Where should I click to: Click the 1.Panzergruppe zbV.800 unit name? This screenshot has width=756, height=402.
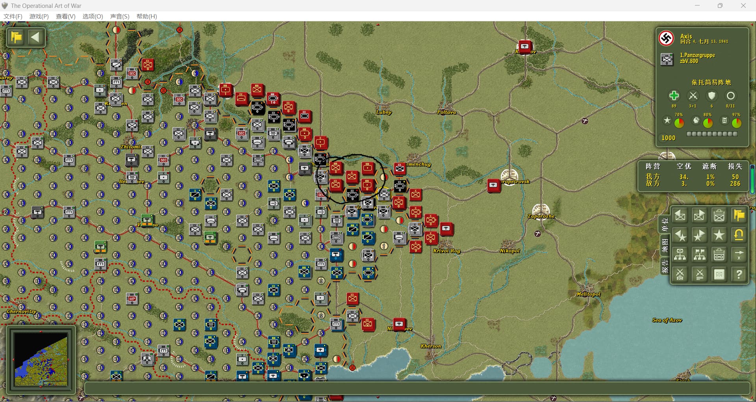click(x=697, y=58)
